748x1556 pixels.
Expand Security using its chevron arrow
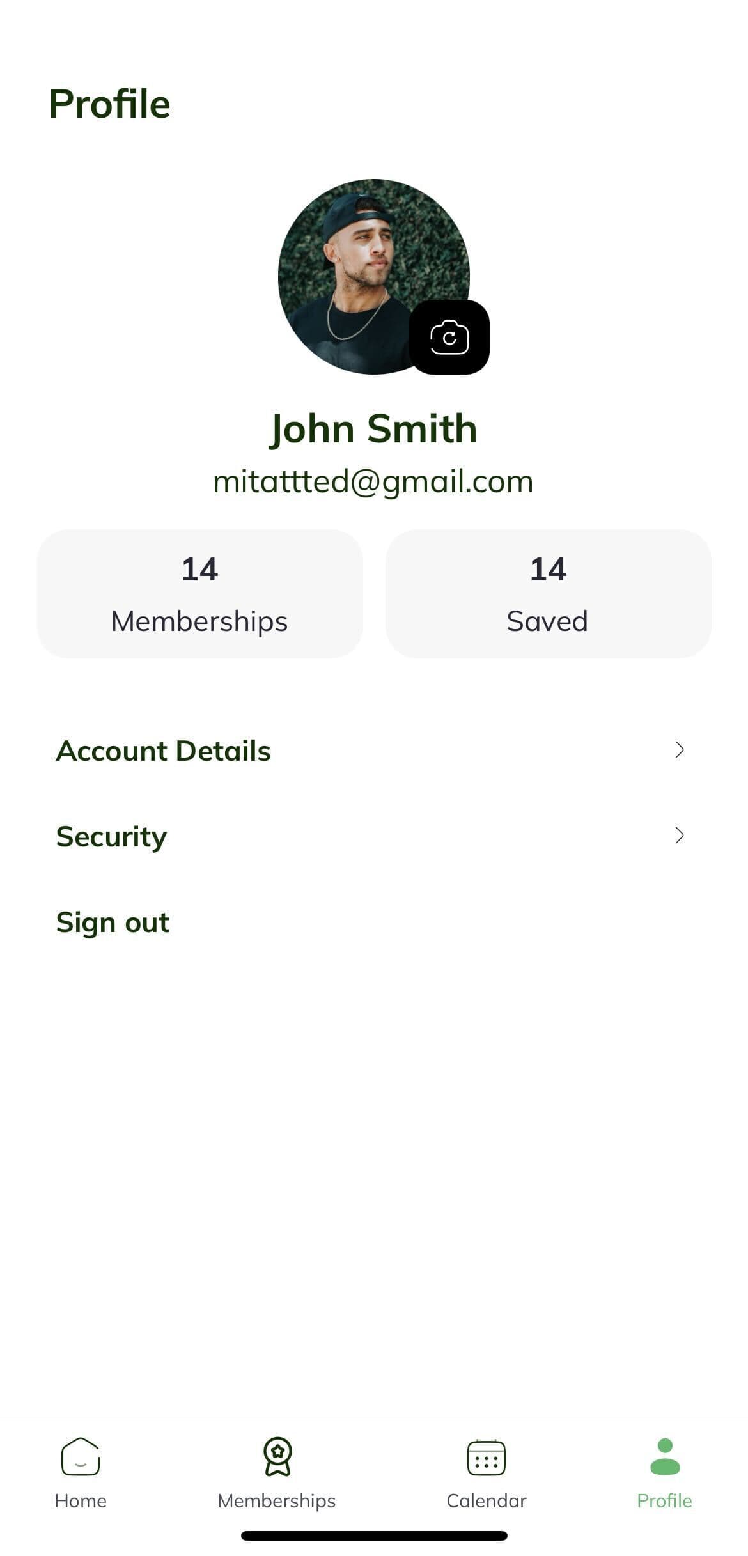680,836
